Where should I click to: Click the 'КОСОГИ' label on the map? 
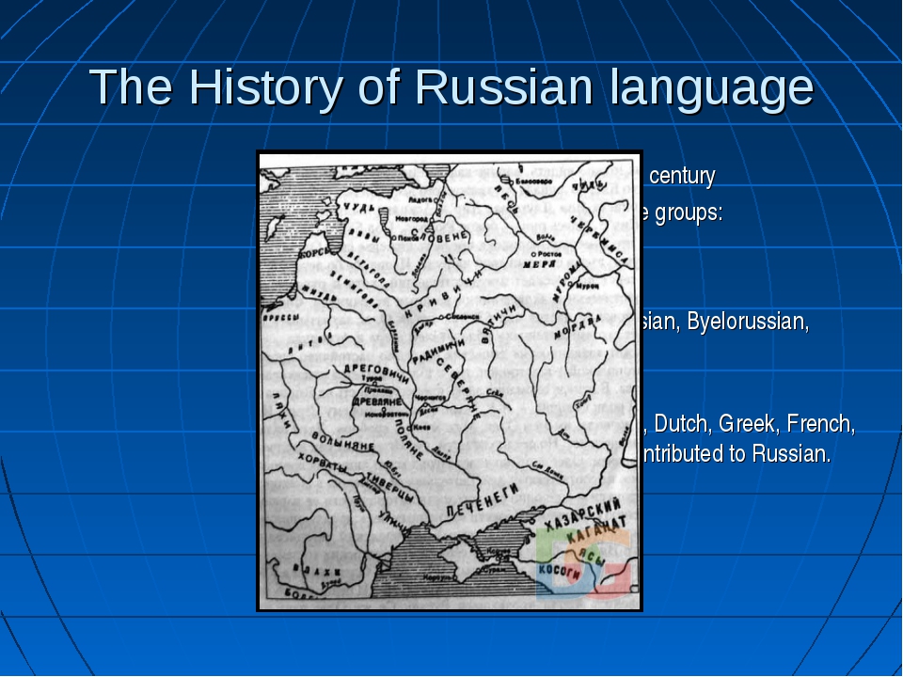[x=559, y=571]
